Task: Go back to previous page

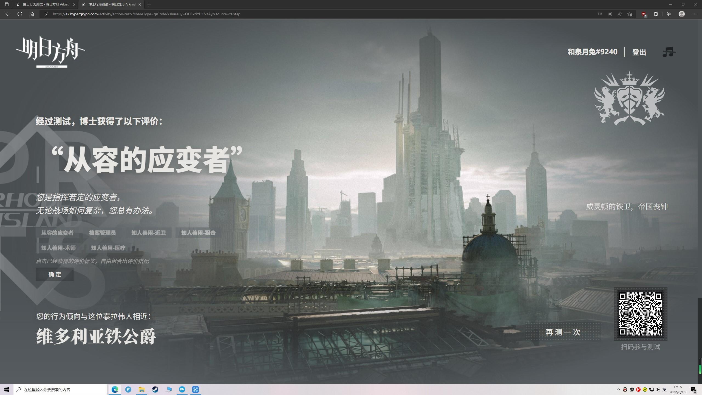Action: (8, 14)
